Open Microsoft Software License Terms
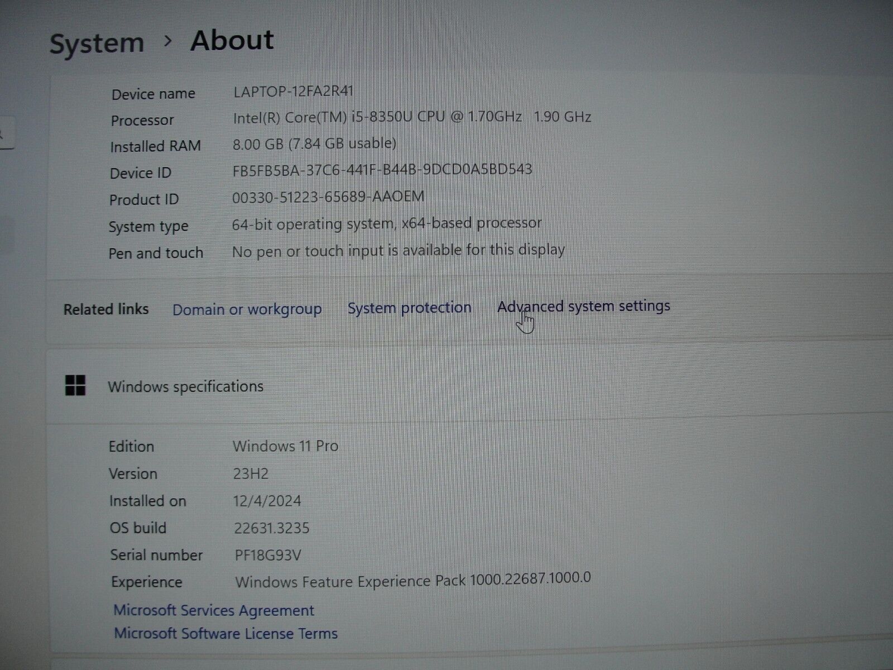This screenshot has width=893, height=670. tap(225, 634)
